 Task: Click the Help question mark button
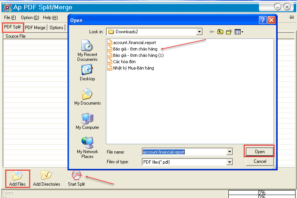pos(263,20)
